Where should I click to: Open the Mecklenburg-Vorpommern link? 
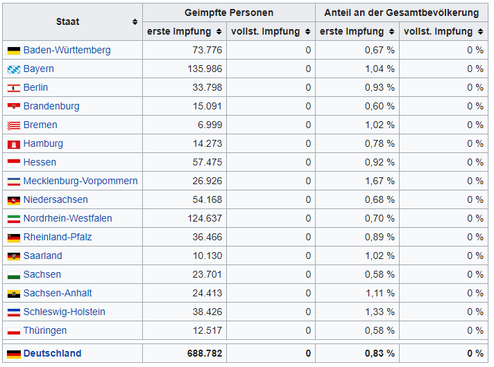click(x=80, y=181)
